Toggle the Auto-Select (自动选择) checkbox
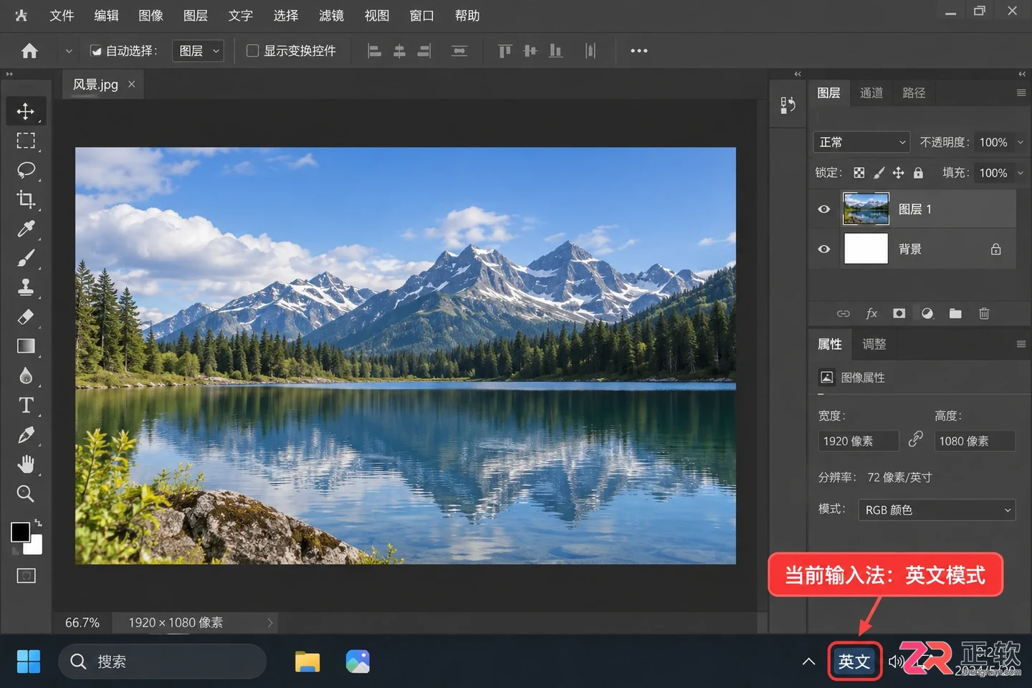1032x688 pixels. [96, 51]
